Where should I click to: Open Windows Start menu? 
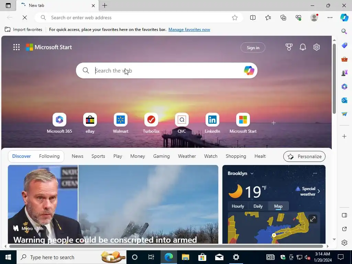pyautogui.click(x=8, y=257)
